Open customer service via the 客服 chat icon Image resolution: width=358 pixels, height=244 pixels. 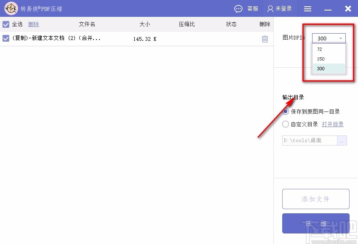[238, 8]
